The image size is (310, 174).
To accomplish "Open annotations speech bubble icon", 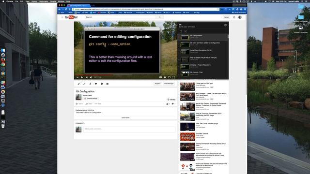I will coord(96,84).
